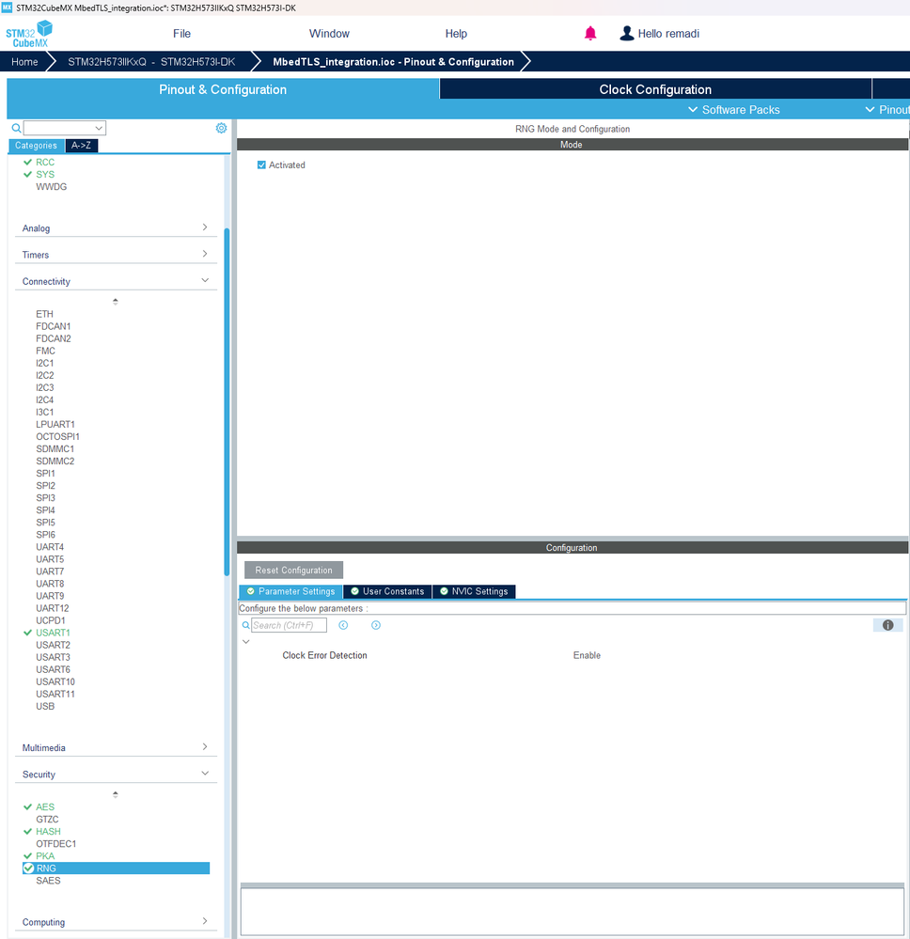Open the Help menu

[x=456, y=34]
